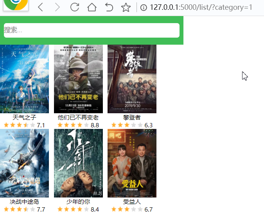Click the title 少年的你
This screenshot has width=264, height=221.
point(78,201)
